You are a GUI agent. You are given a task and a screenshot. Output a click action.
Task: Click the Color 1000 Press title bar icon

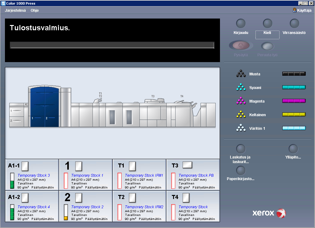pyautogui.click(x=3, y=3)
